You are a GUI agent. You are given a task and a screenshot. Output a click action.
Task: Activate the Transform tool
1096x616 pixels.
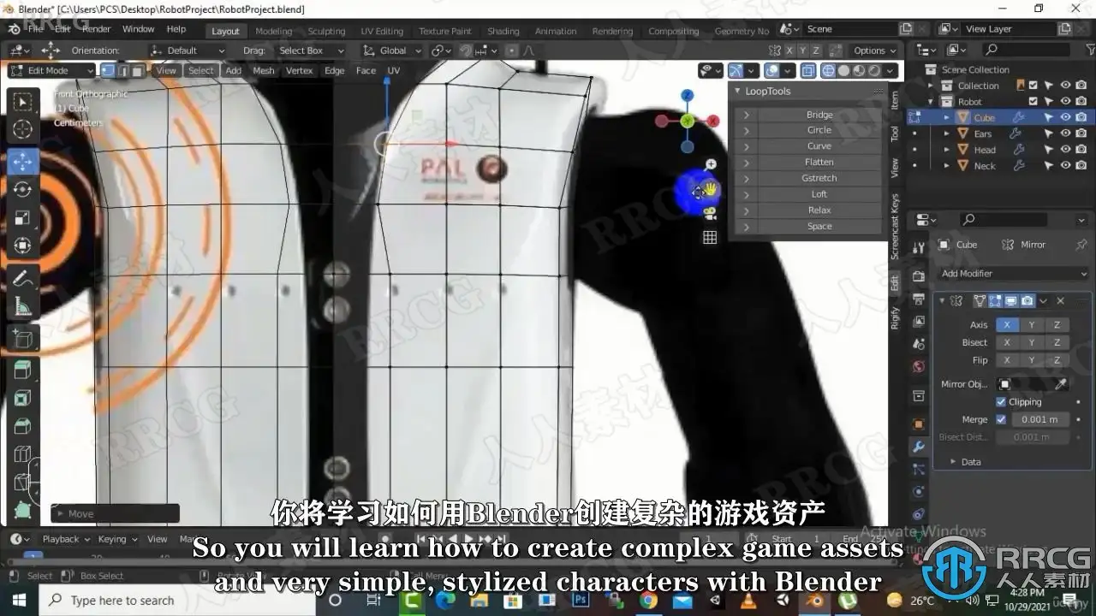point(23,246)
